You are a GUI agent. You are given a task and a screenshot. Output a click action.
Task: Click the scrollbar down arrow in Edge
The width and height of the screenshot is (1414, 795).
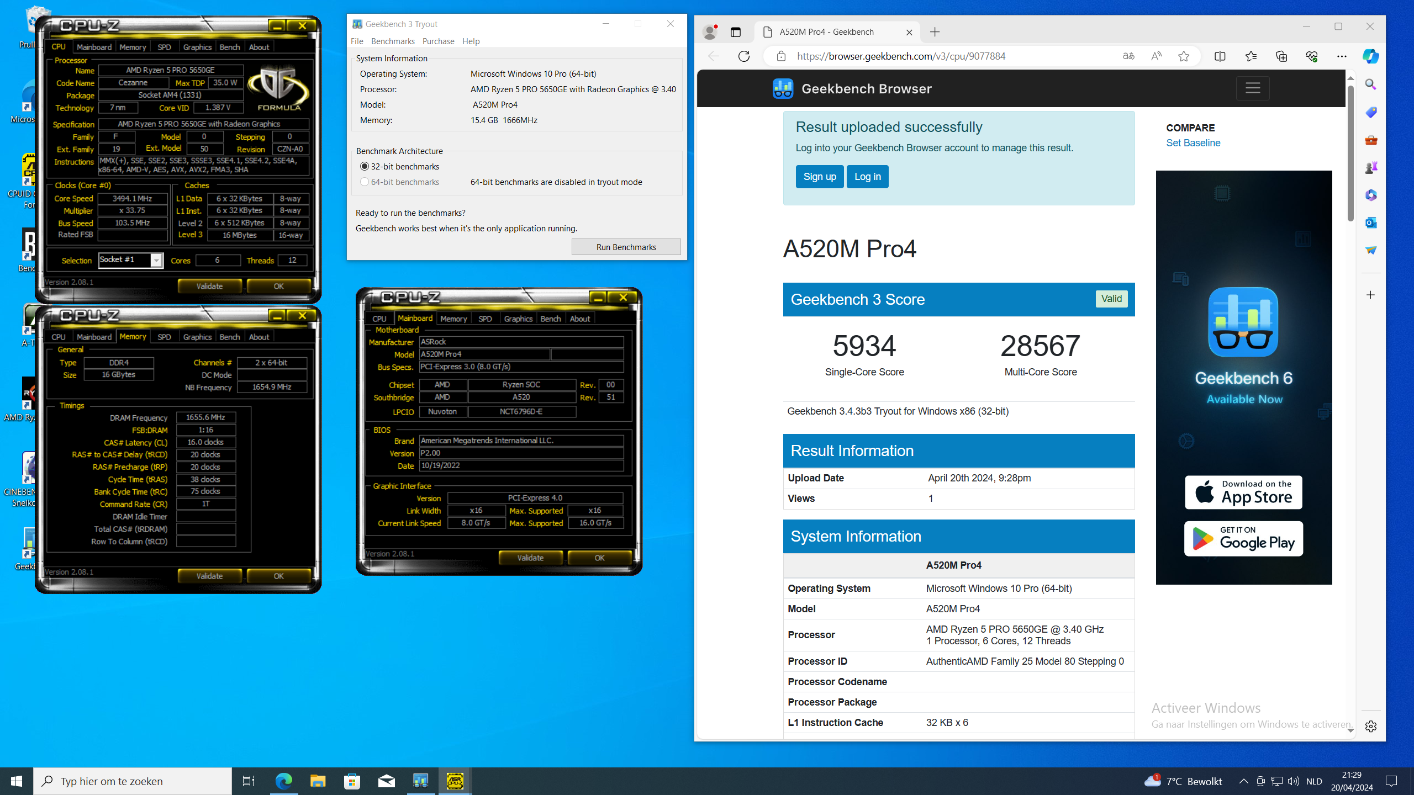point(1350,730)
